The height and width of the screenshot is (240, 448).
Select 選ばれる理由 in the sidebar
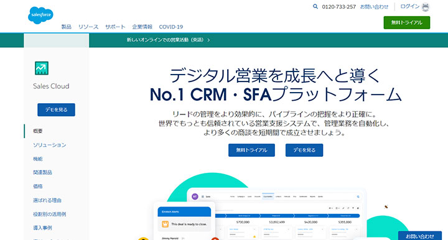coord(47,200)
